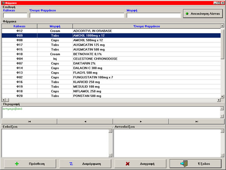Image resolution: width=226 pixels, height=170 pixels.
Task: Click the Διαγραφή (delete) button
Action: 140,164
